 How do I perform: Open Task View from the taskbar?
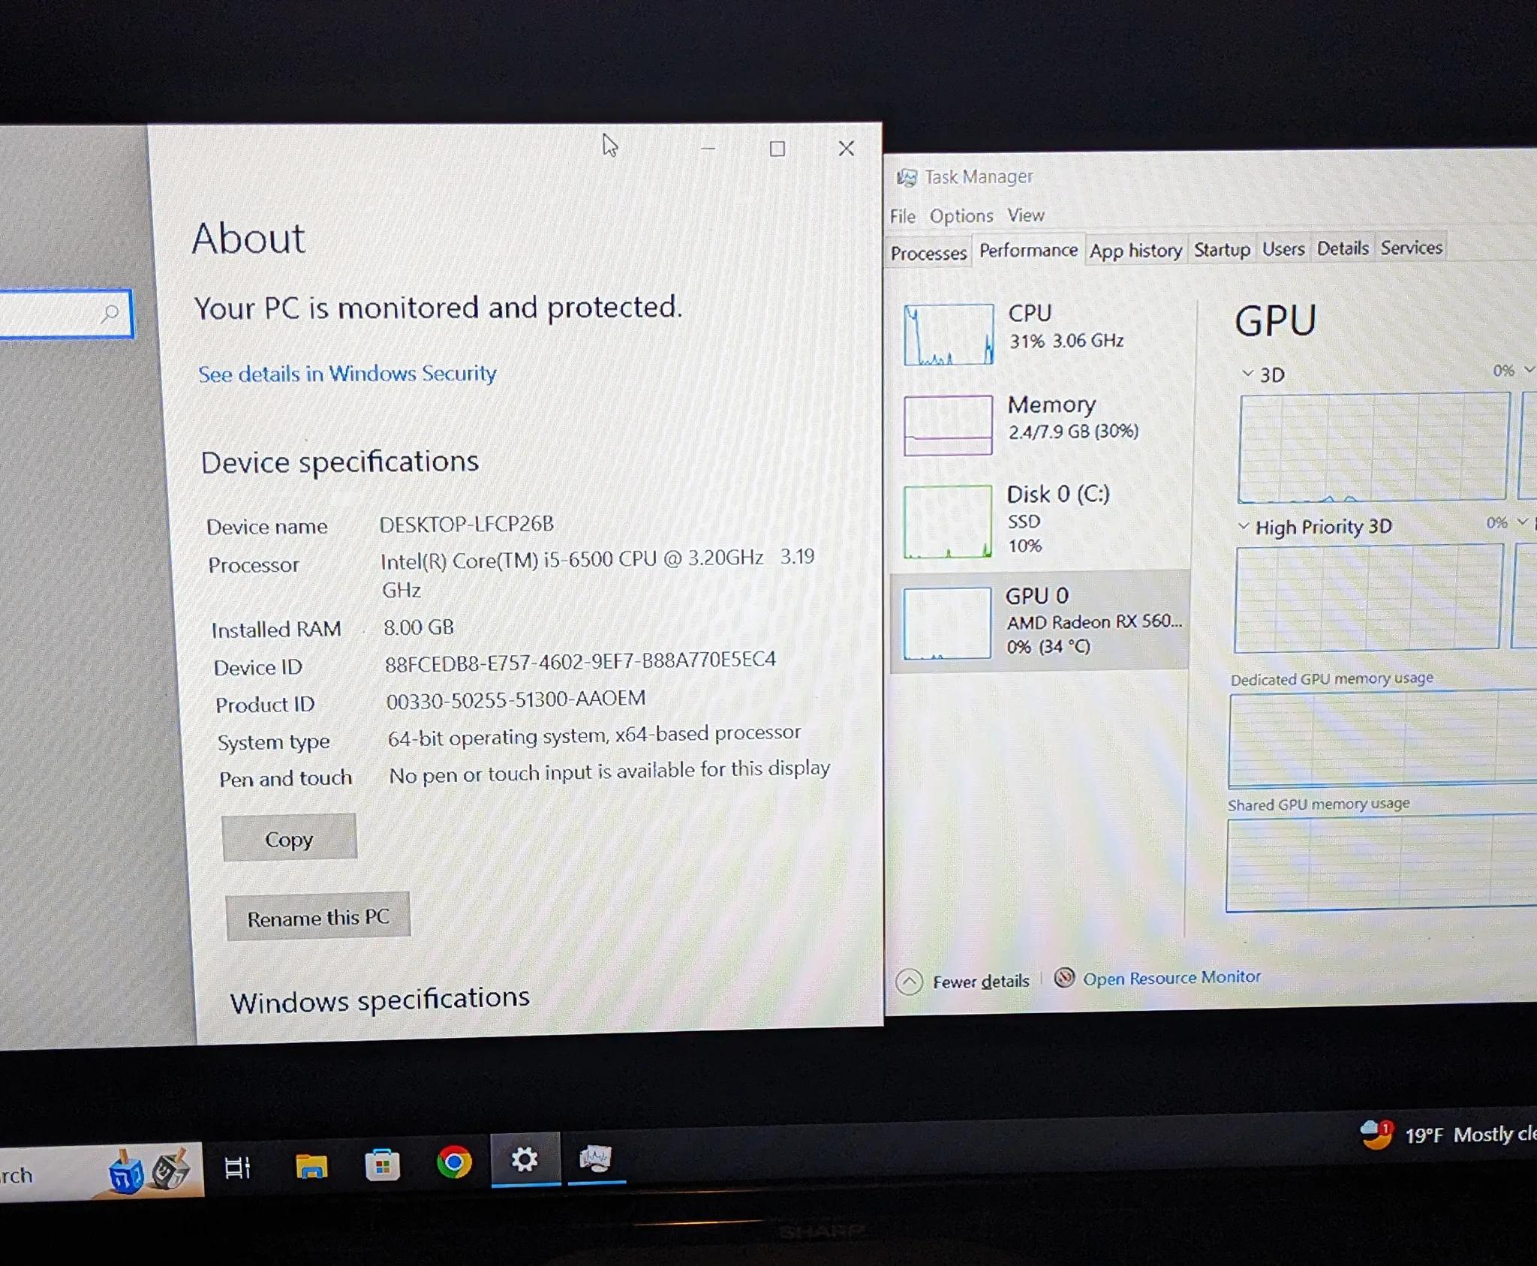click(238, 1168)
